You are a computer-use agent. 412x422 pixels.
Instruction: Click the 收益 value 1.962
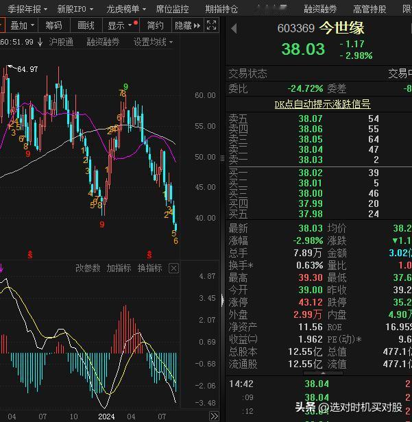click(x=311, y=339)
